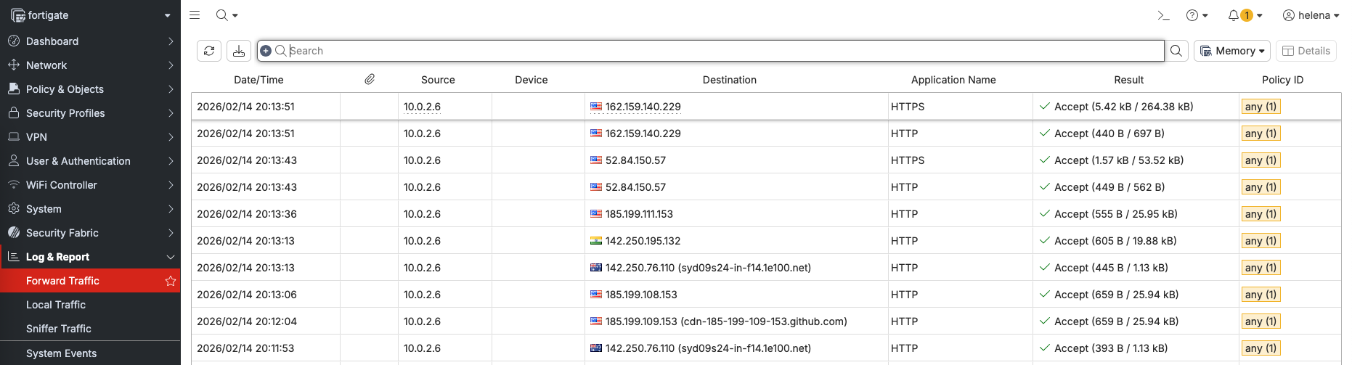Expand the Policy & Objects menu
Image resolution: width=1352 pixels, height=365 pixels.
click(x=90, y=89)
